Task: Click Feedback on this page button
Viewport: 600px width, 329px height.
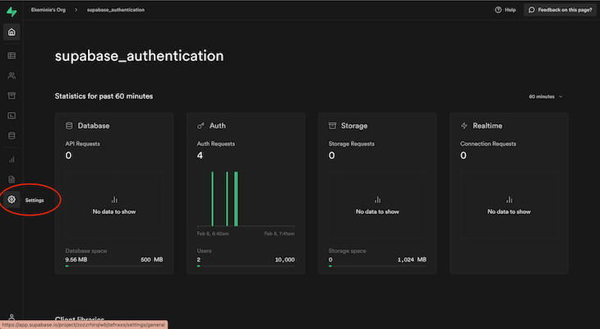Action: pyautogui.click(x=561, y=10)
